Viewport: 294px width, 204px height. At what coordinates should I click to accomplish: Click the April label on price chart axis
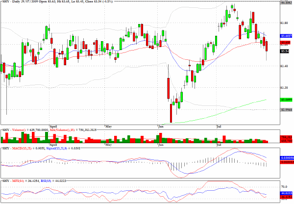click(53, 127)
